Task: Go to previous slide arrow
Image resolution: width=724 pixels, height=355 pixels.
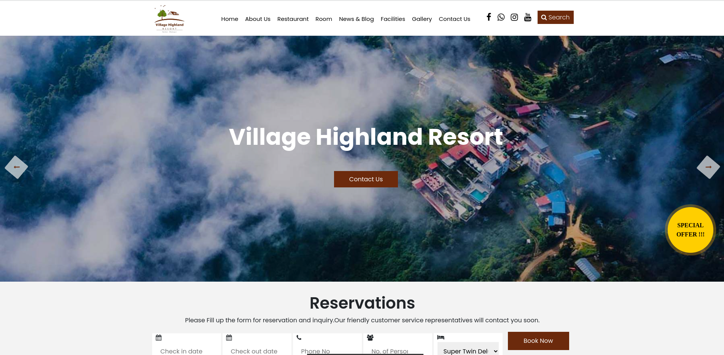Action: click(x=16, y=167)
